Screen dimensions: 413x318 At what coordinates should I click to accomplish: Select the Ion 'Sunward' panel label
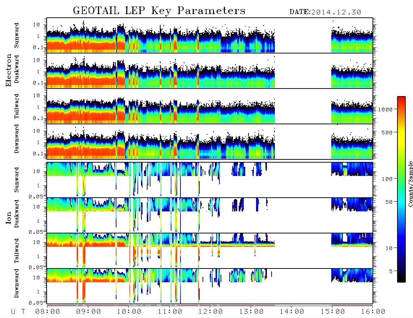pos(17,180)
